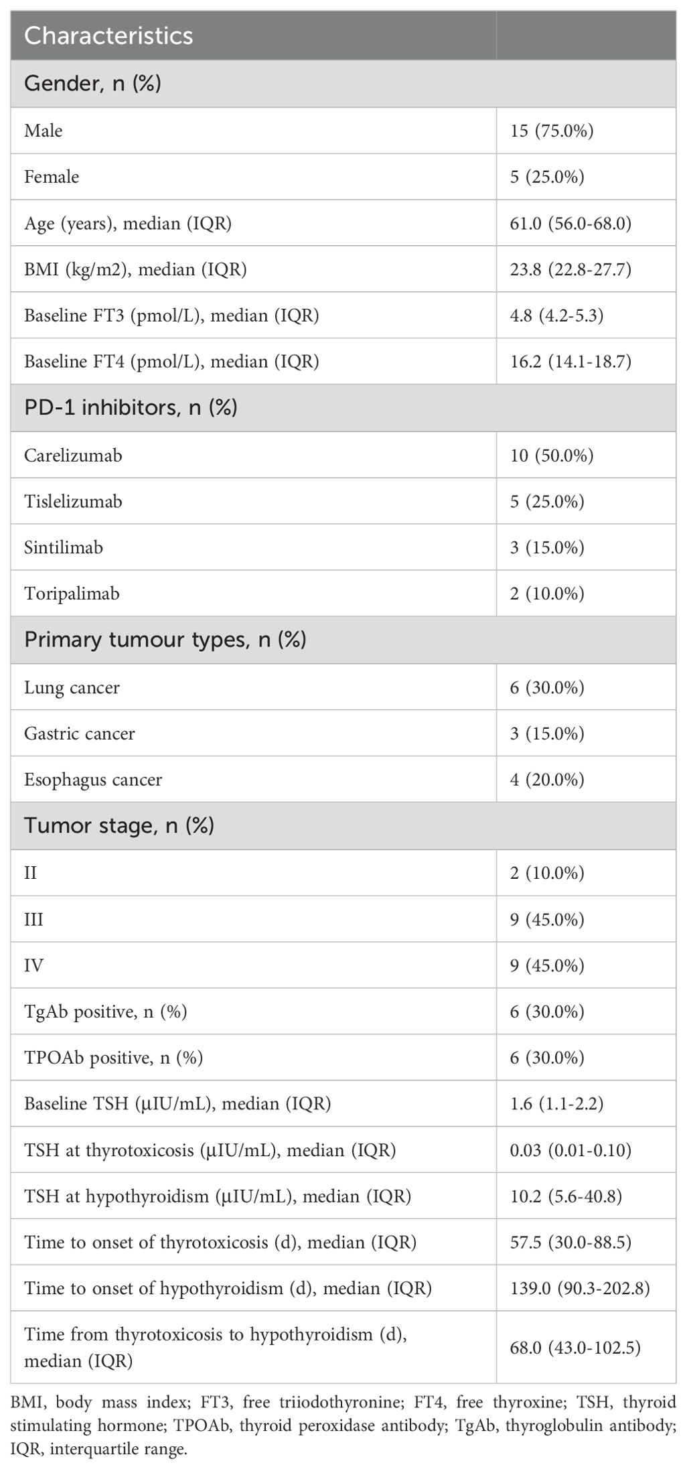This screenshot has width=687, height=1469.
Task: Click the Male row label
Action: [x=44, y=130]
